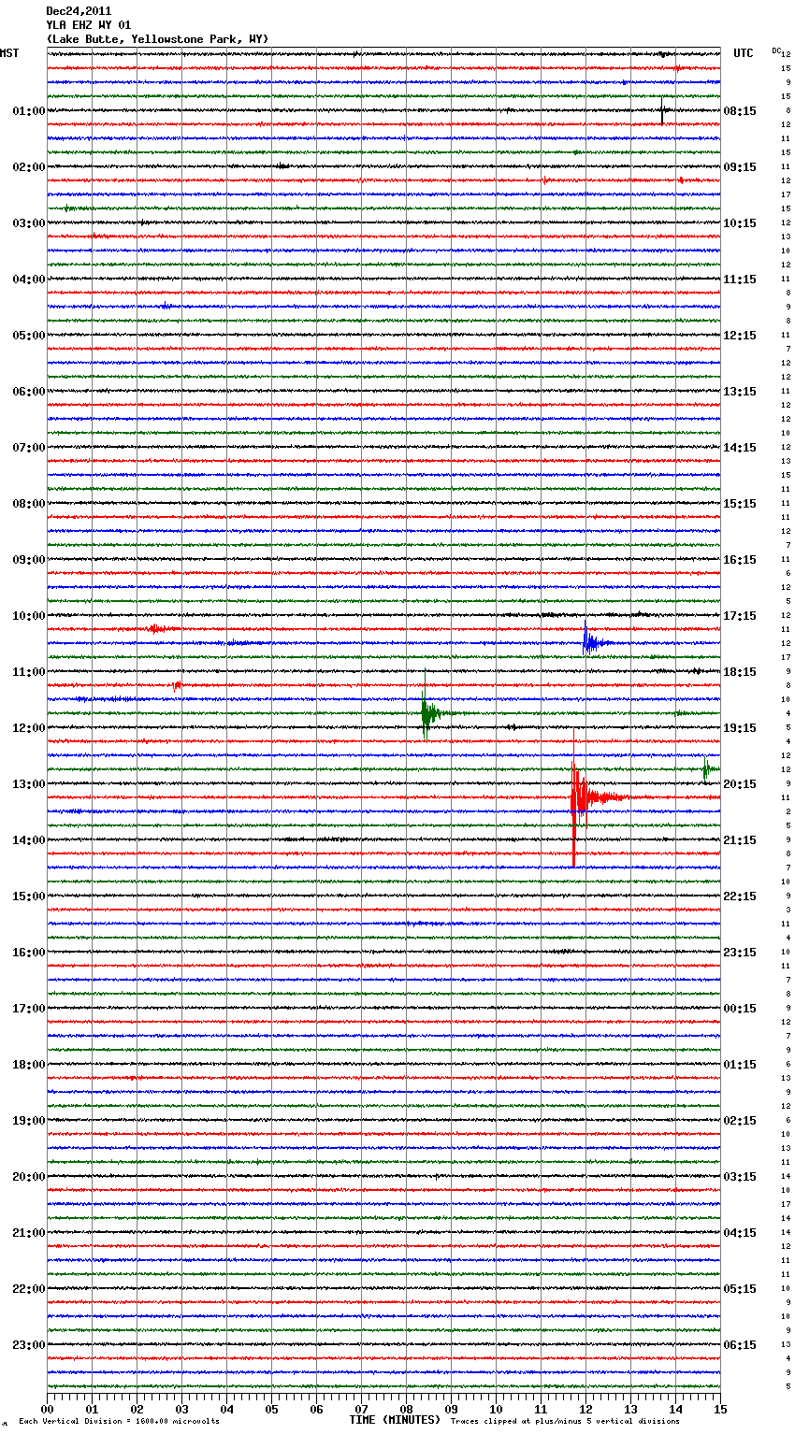The width and height of the screenshot is (795, 1434).
Task: Click the "18:15" UTC time label
Action: (740, 672)
